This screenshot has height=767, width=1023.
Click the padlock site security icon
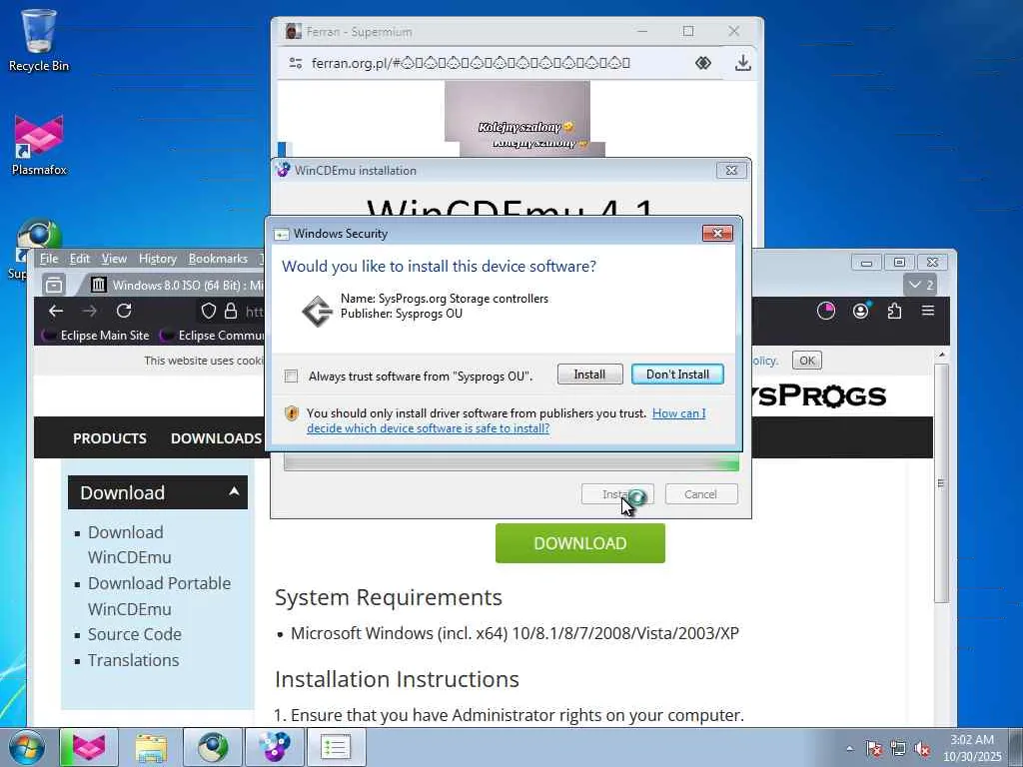(x=231, y=312)
